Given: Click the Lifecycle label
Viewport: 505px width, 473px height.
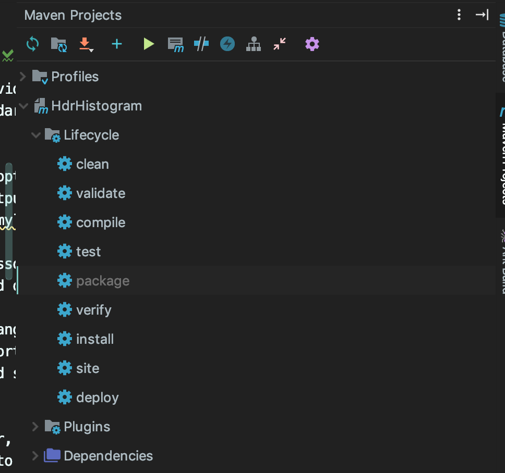Looking at the screenshot, I should [91, 135].
